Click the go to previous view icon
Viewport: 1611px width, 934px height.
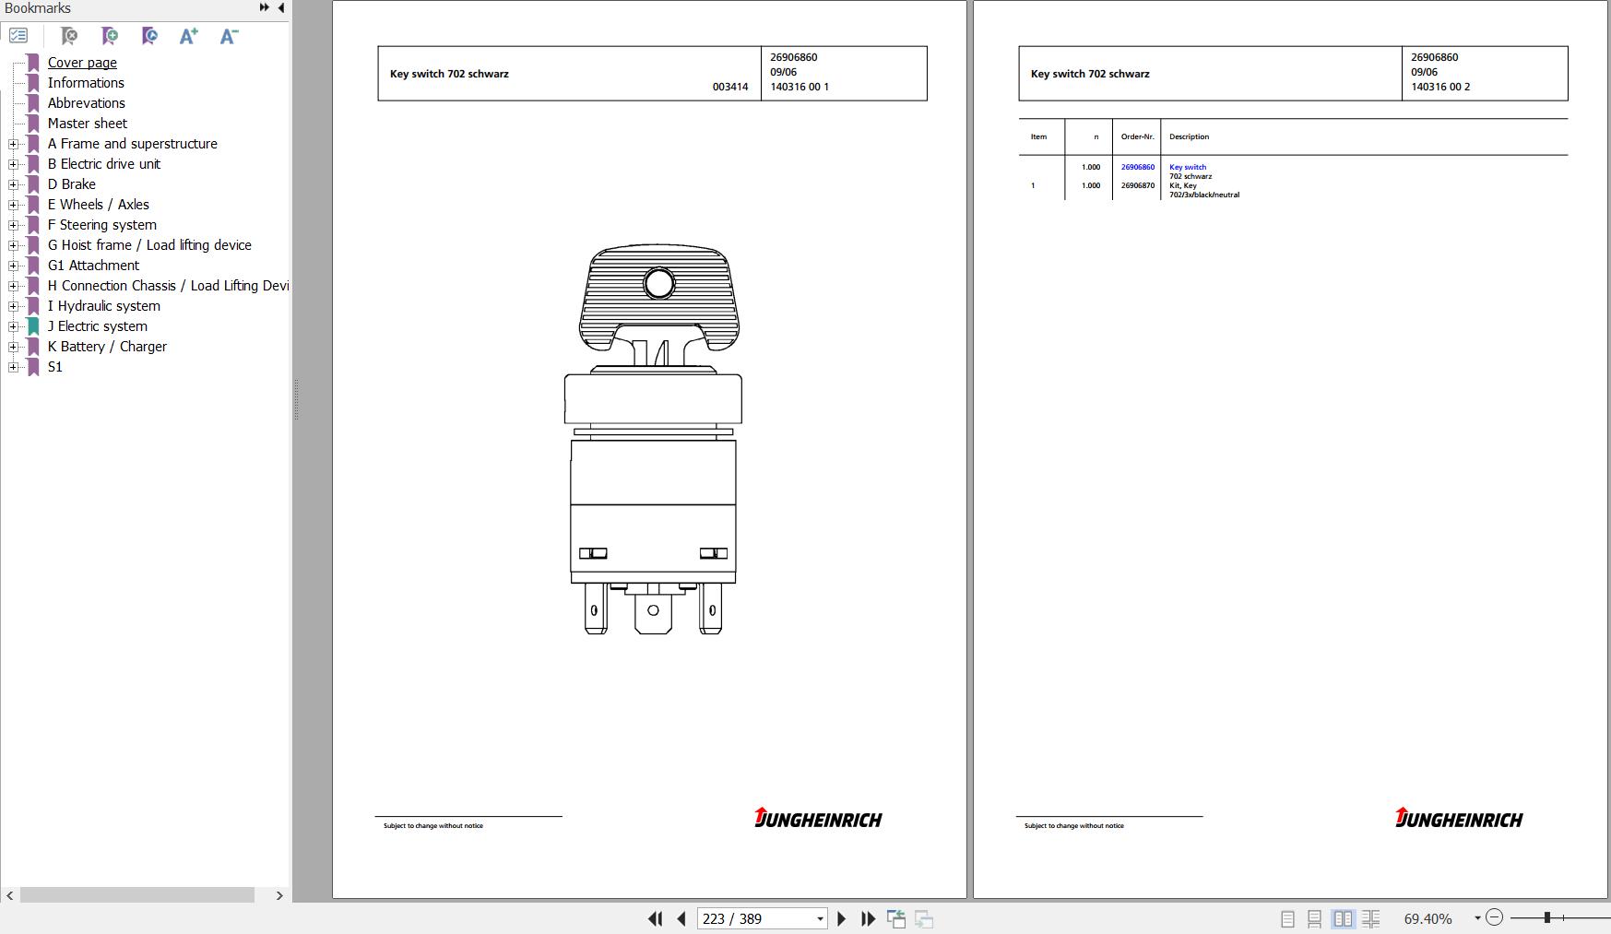pos(896,918)
